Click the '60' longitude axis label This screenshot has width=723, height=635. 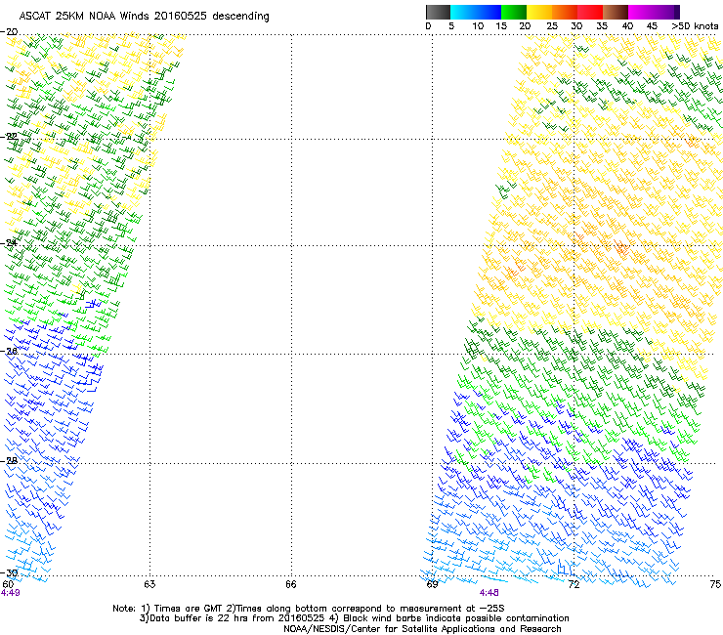coord(8,584)
